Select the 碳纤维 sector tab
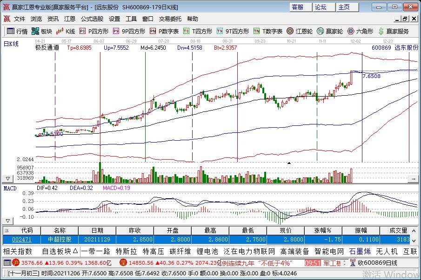Screen dimensions: 421x280 [x=180, y=251]
